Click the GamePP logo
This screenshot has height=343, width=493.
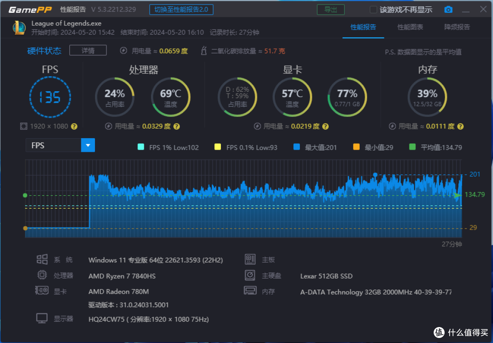[30, 10]
